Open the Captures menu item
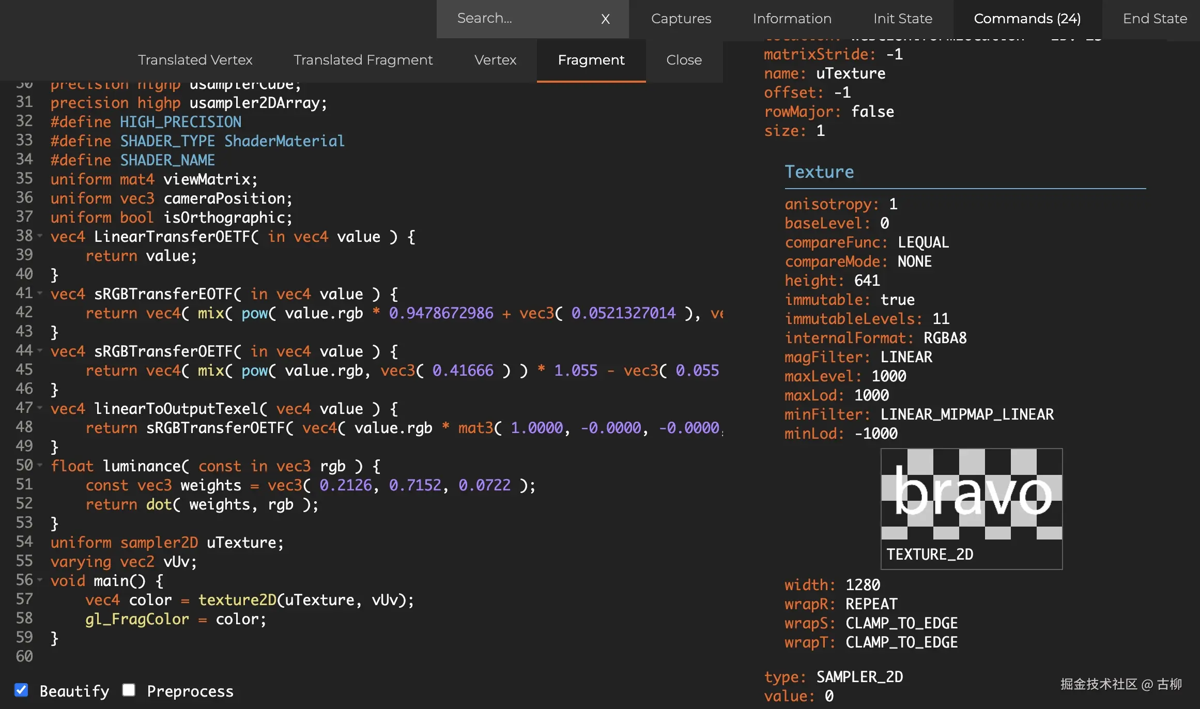The height and width of the screenshot is (709, 1200). click(x=681, y=19)
